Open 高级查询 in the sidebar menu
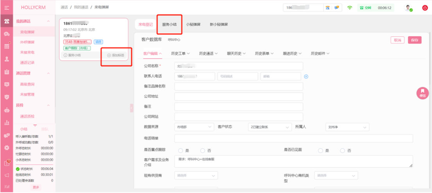Image resolution: width=432 pixels, height=193 pixels. tap(27, 84)
